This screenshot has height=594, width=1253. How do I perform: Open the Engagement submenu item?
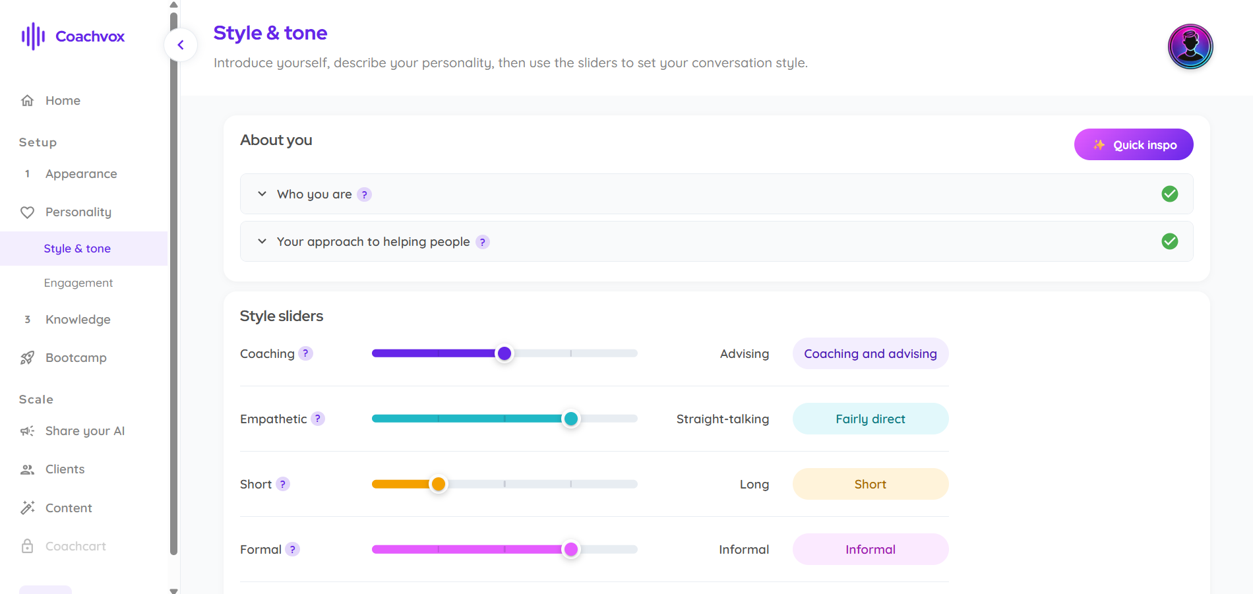click(78, 283)
